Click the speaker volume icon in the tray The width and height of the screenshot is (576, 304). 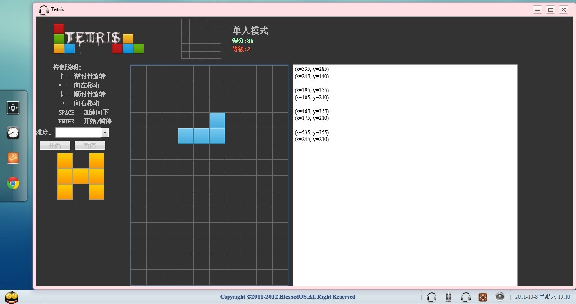500,297
